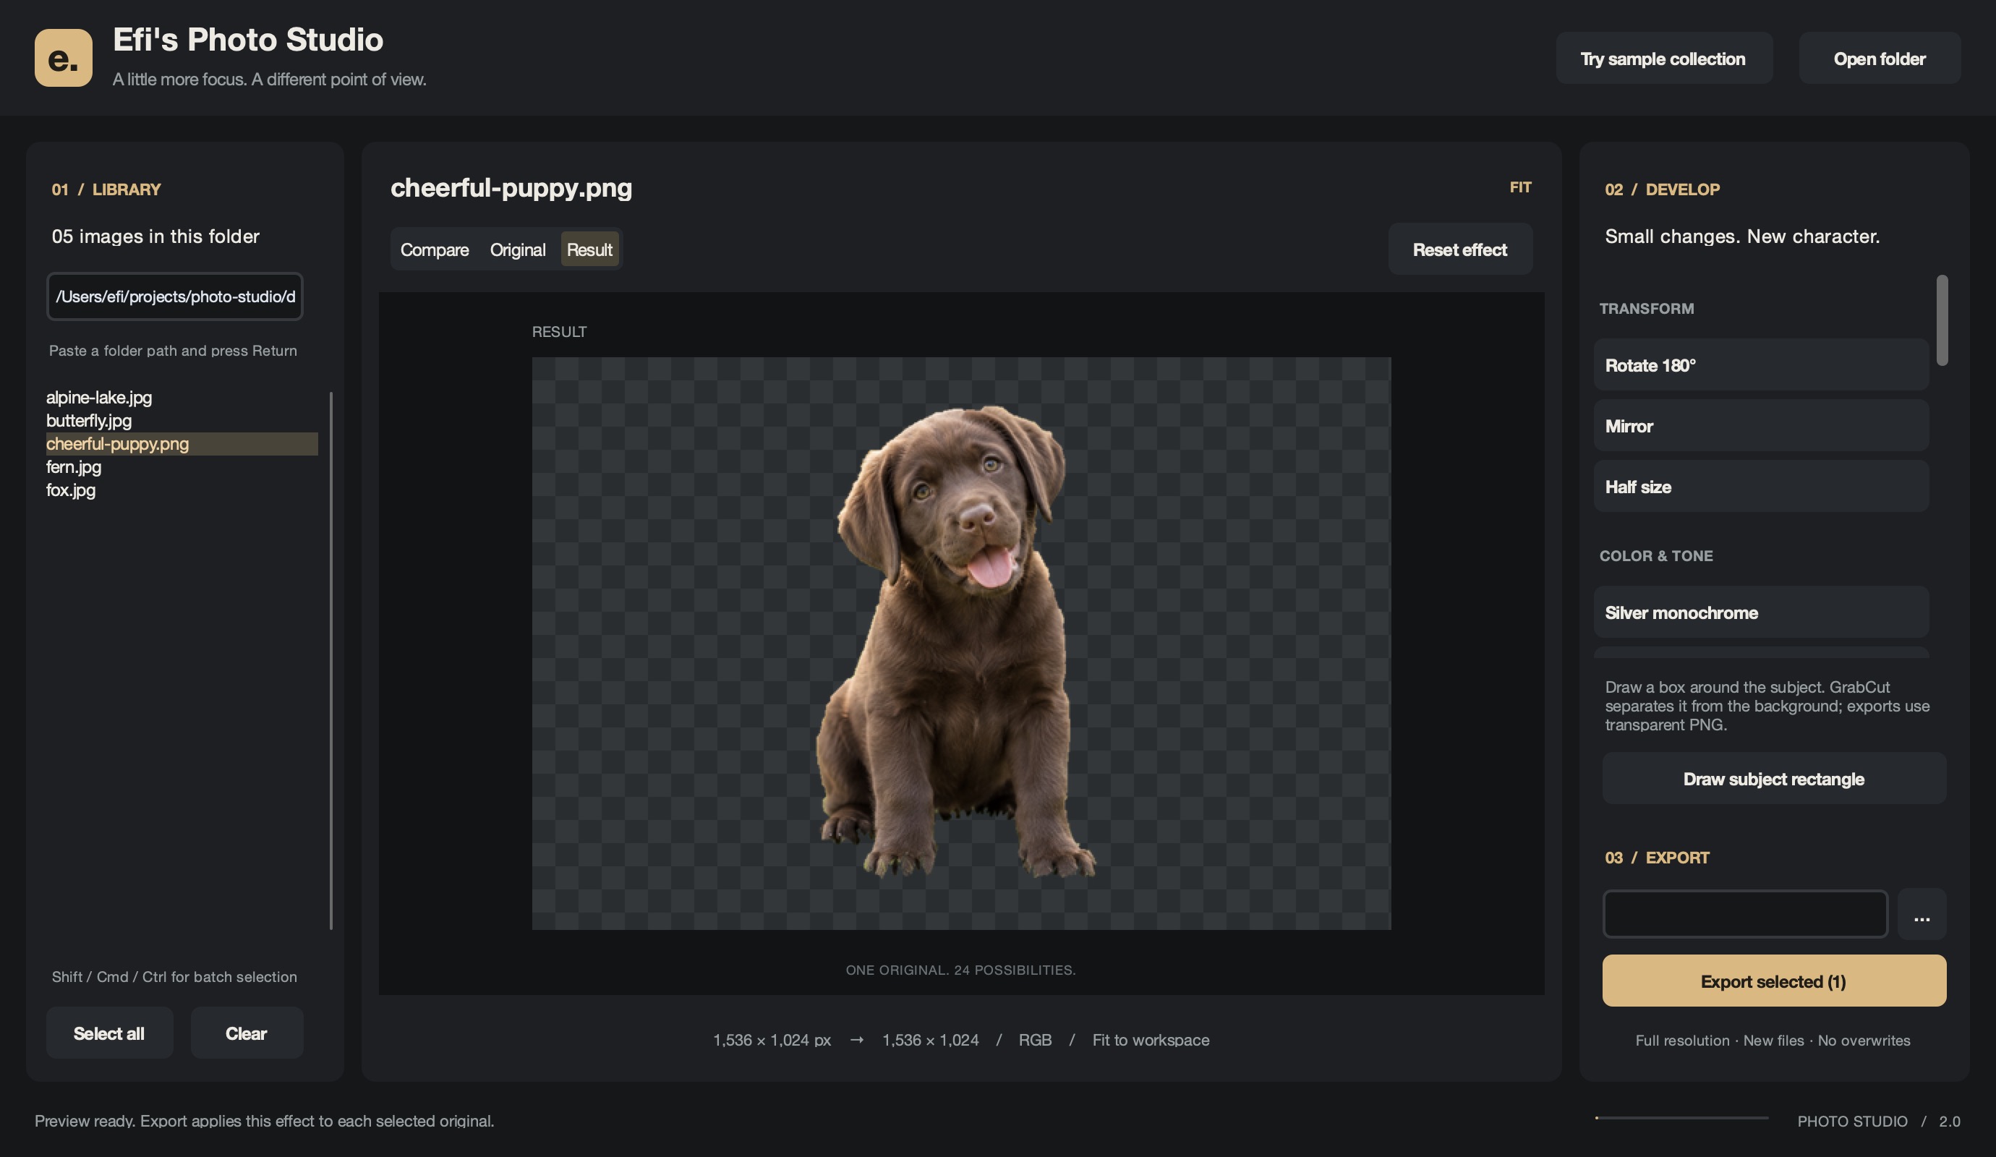This screenshot has width=1996, height=1157.
Task: Click the '05 images in this folder' text
Action: click(x=155, y=236)
